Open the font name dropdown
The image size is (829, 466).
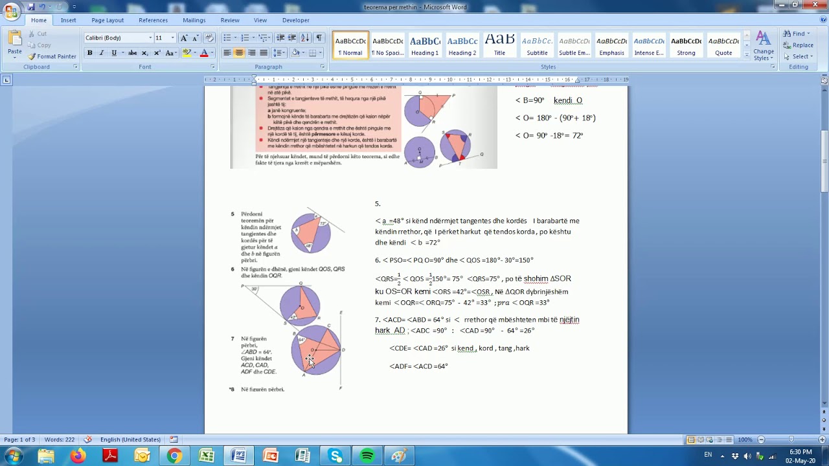(150, 38)
